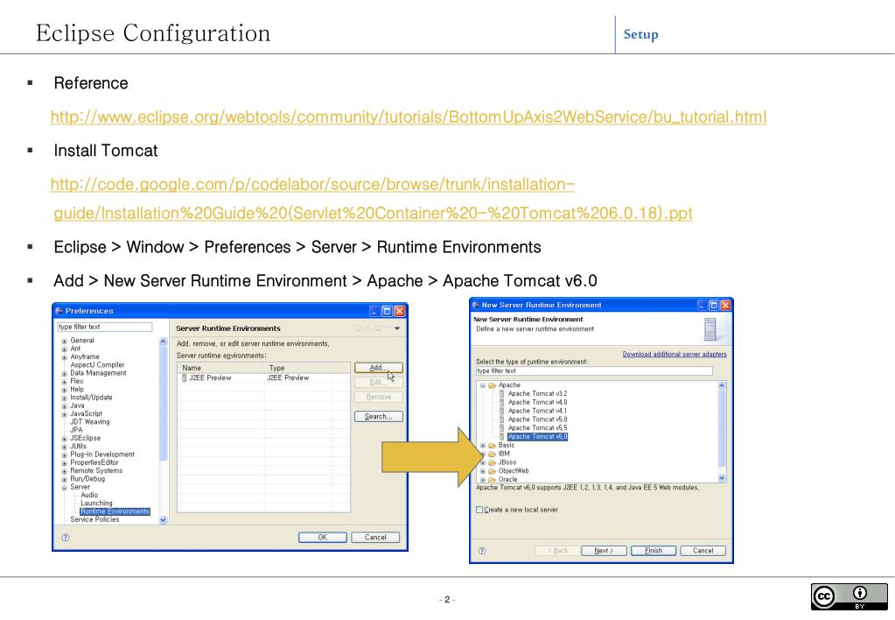Screen dimensions: 895x620
Task: Click the Finish button
Action: (x=654, y=551)
